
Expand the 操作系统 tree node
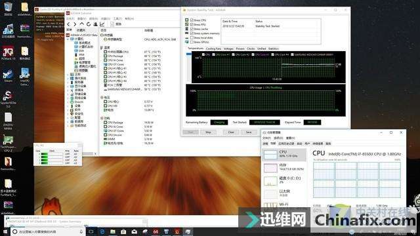[x=68, y=79]
